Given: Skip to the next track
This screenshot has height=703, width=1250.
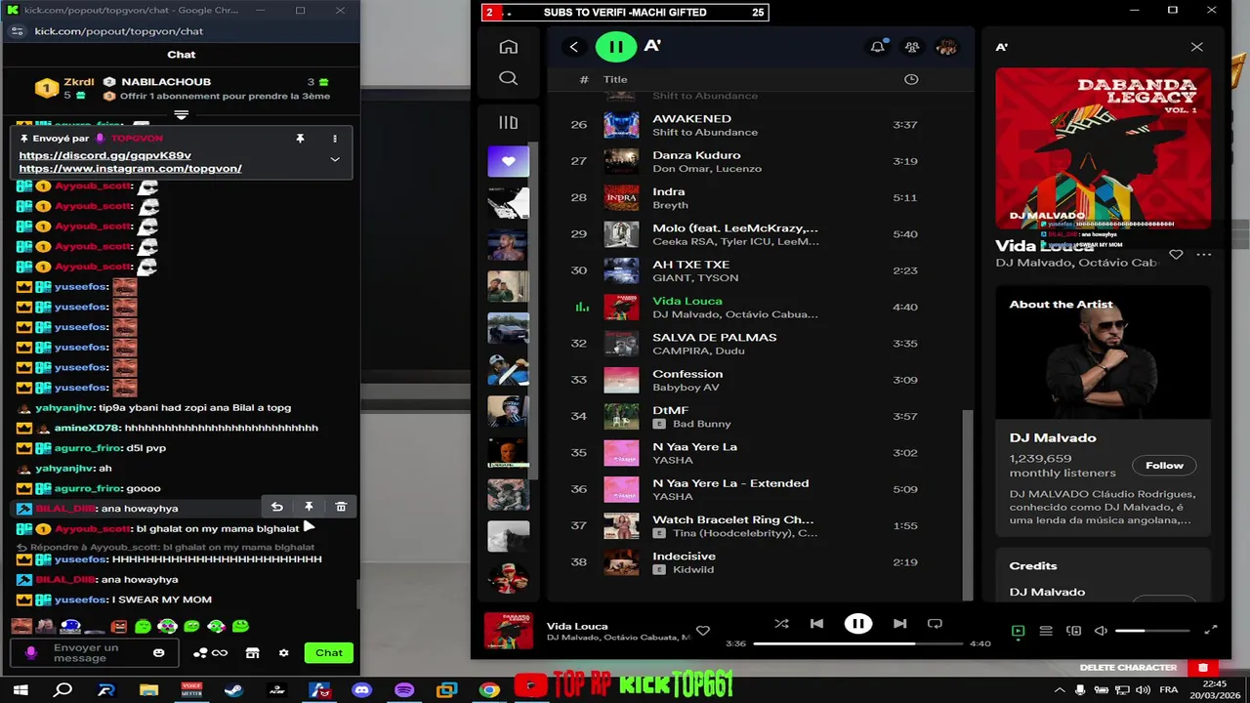Looking at the screenshot, I should [x=899, y=624].
